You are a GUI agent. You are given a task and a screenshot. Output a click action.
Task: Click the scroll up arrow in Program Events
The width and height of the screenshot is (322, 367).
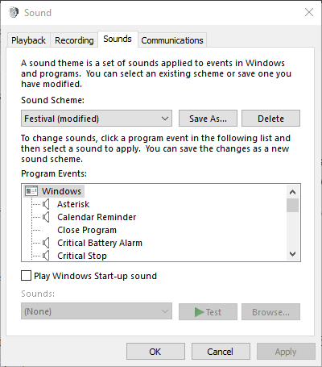[x=292, y=192]
